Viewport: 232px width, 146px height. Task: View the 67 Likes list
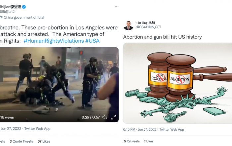(x=44, y=141)
